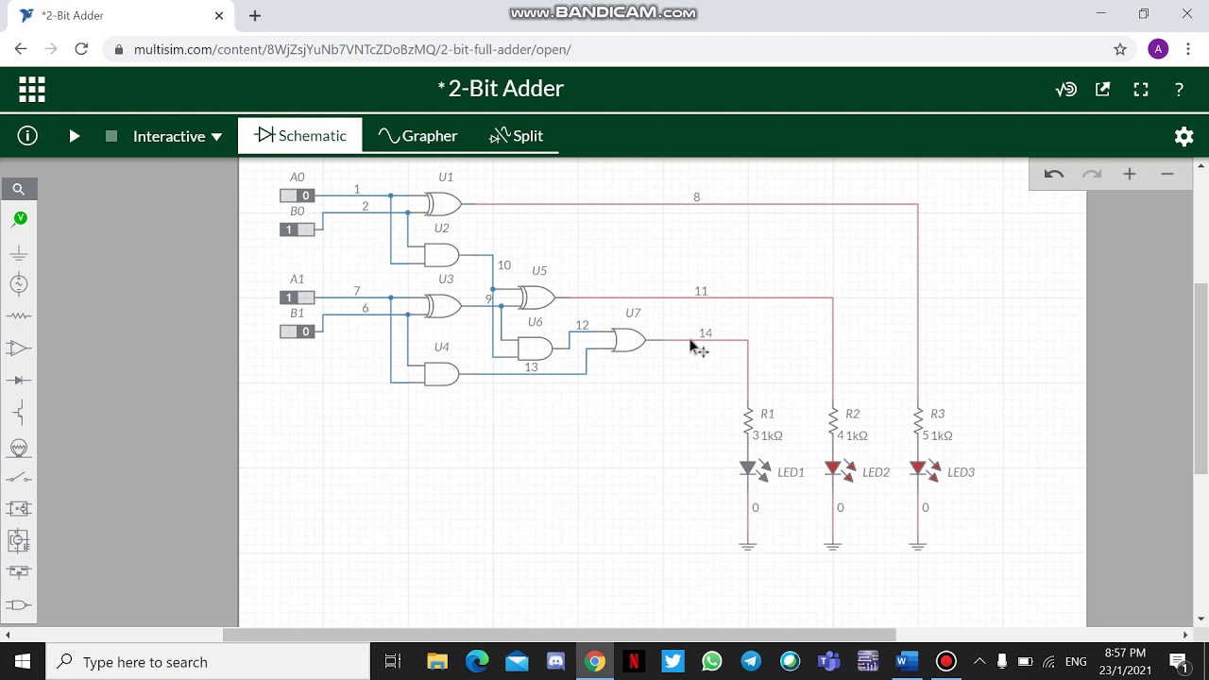
Task: Switch to the Schematic tab
Action: coord(300,135)
